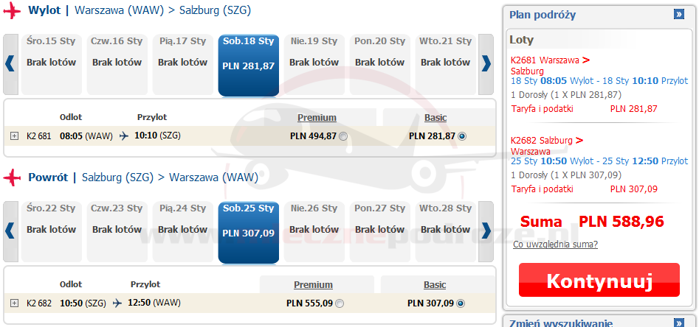Click next-dates arrow in the Wylot date strip

pyautogui.click(x=486, y=63)
